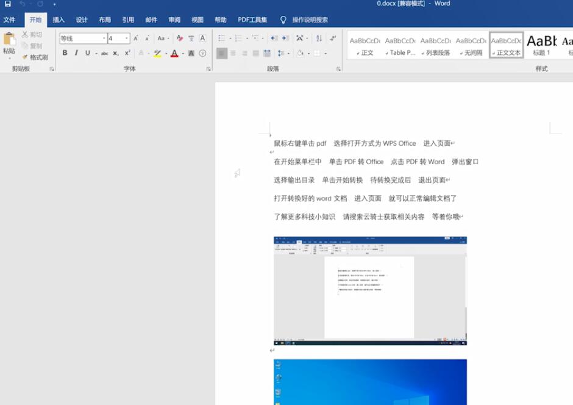Click the paragraph shading paint bucket
The width and height of the screenshot is (573, 405).
pos(300,53)
